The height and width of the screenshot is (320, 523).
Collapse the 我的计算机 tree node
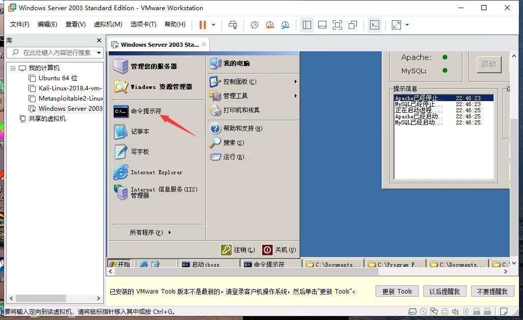(x=13, y=68)
